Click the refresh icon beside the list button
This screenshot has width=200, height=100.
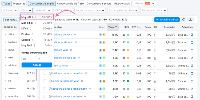(183, 20)
